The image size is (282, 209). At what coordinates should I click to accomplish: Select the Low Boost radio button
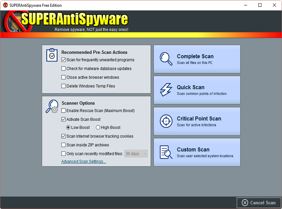[68, 128]
